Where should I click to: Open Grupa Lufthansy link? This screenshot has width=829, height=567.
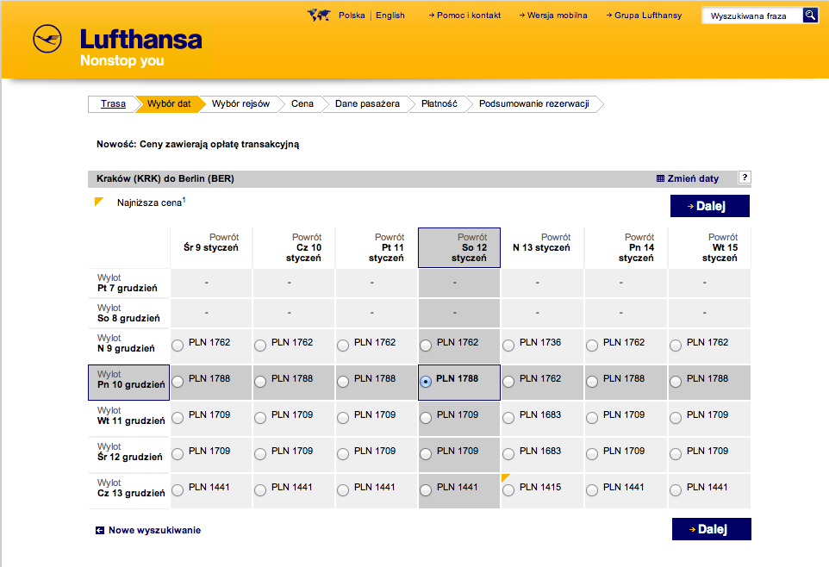644,16
